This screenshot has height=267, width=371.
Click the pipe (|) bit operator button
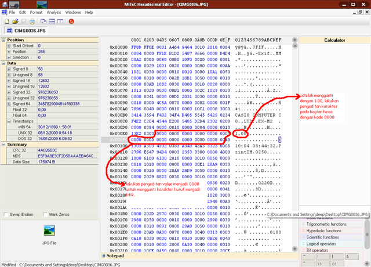point(337,257)
